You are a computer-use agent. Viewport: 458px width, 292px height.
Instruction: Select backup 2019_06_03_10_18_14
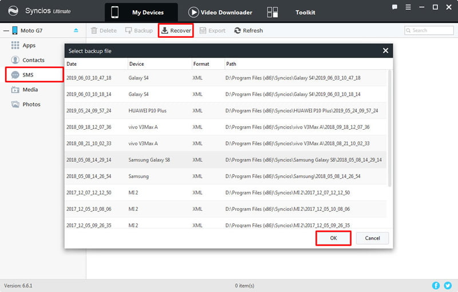tap(226, 94)
